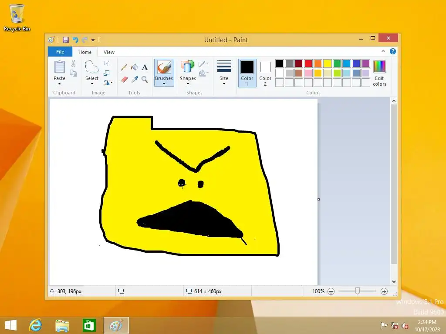This screenshot has width=446, height=334.
Task: Click the vertical scrollbar down arrow
Action: click(x=394, y=282)
